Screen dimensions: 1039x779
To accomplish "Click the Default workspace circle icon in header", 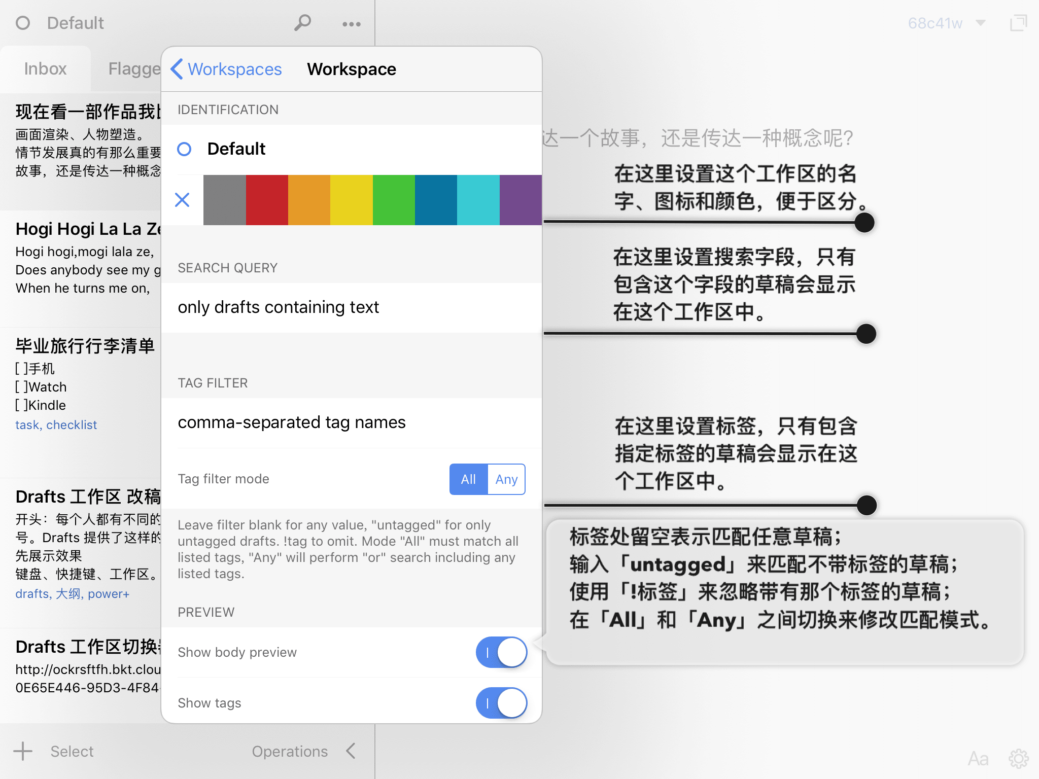I will click(x=23, y=23).
